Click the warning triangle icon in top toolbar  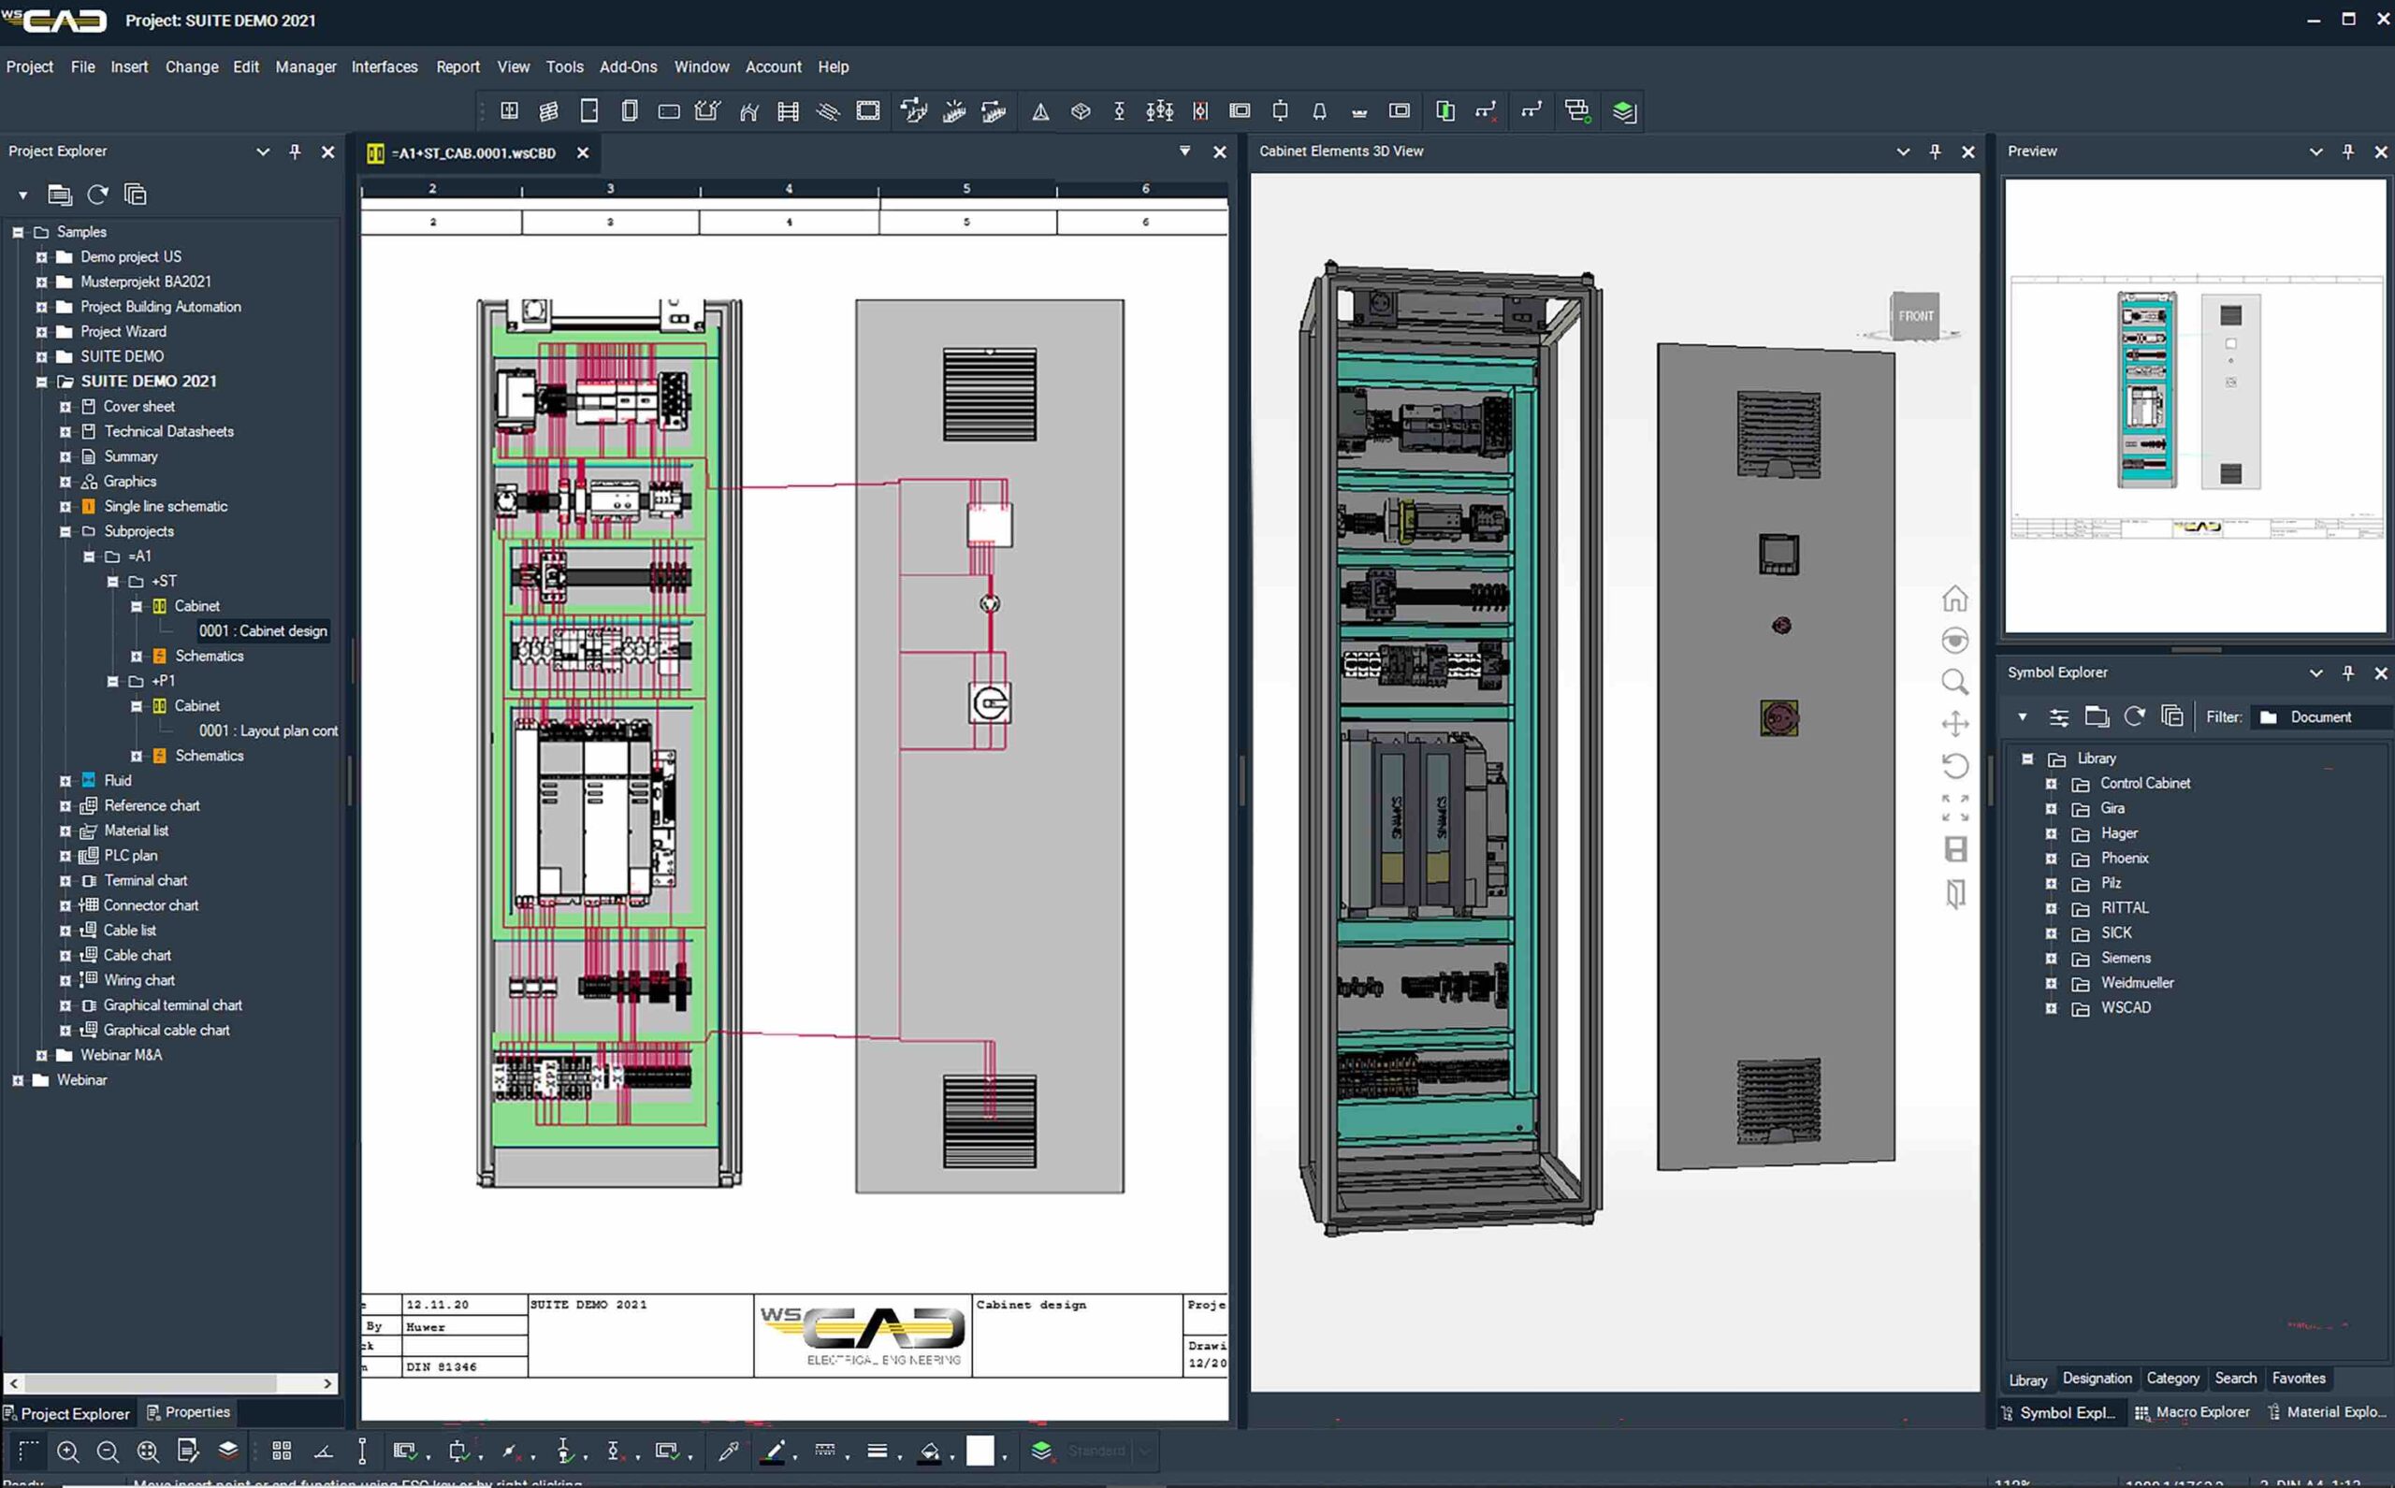(x=1040, y=111)
